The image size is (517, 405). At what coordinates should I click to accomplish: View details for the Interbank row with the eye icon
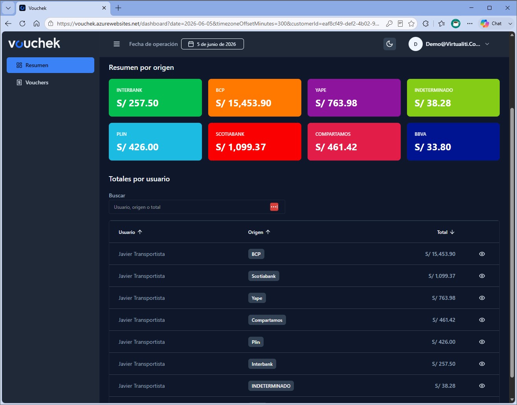(x=482, y=364)
